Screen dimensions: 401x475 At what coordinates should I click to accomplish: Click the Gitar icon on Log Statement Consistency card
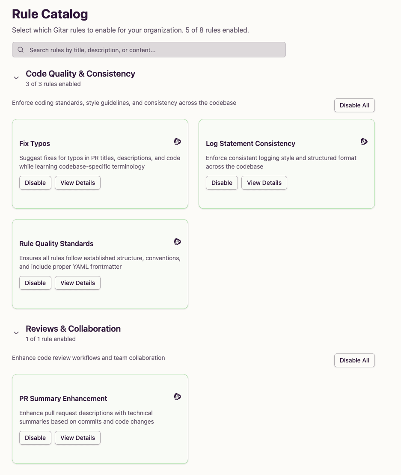pyautogui.click(x=364, y=141)
